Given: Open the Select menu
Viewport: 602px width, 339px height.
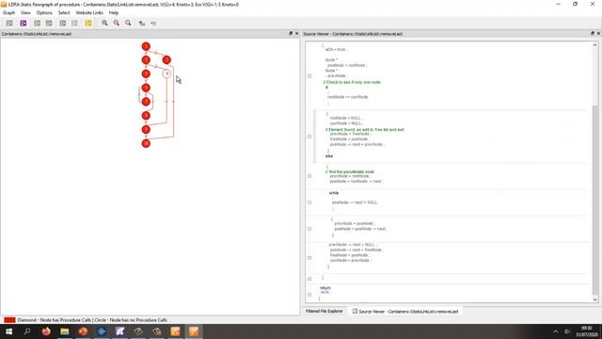Looking at the screenshot, I should pyautogui.click(x=64, y=12).
